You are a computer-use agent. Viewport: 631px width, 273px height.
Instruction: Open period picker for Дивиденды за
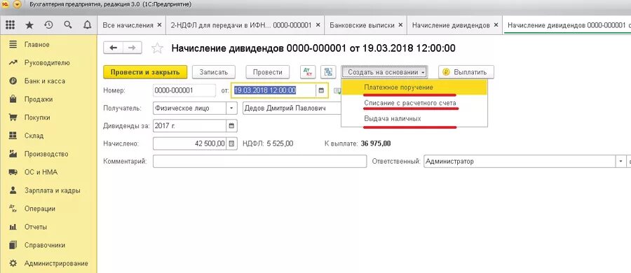click(231, 126)
